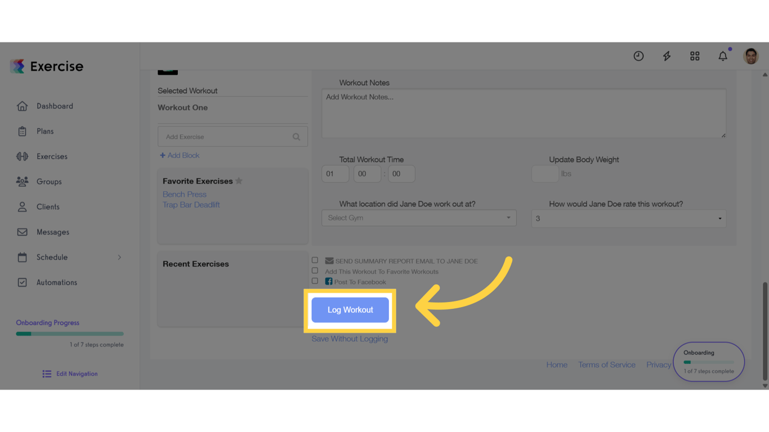The width and height of the screenshot is (769, 432).
Task: Click Save Without Logging
Action: (x=350, y=338)
